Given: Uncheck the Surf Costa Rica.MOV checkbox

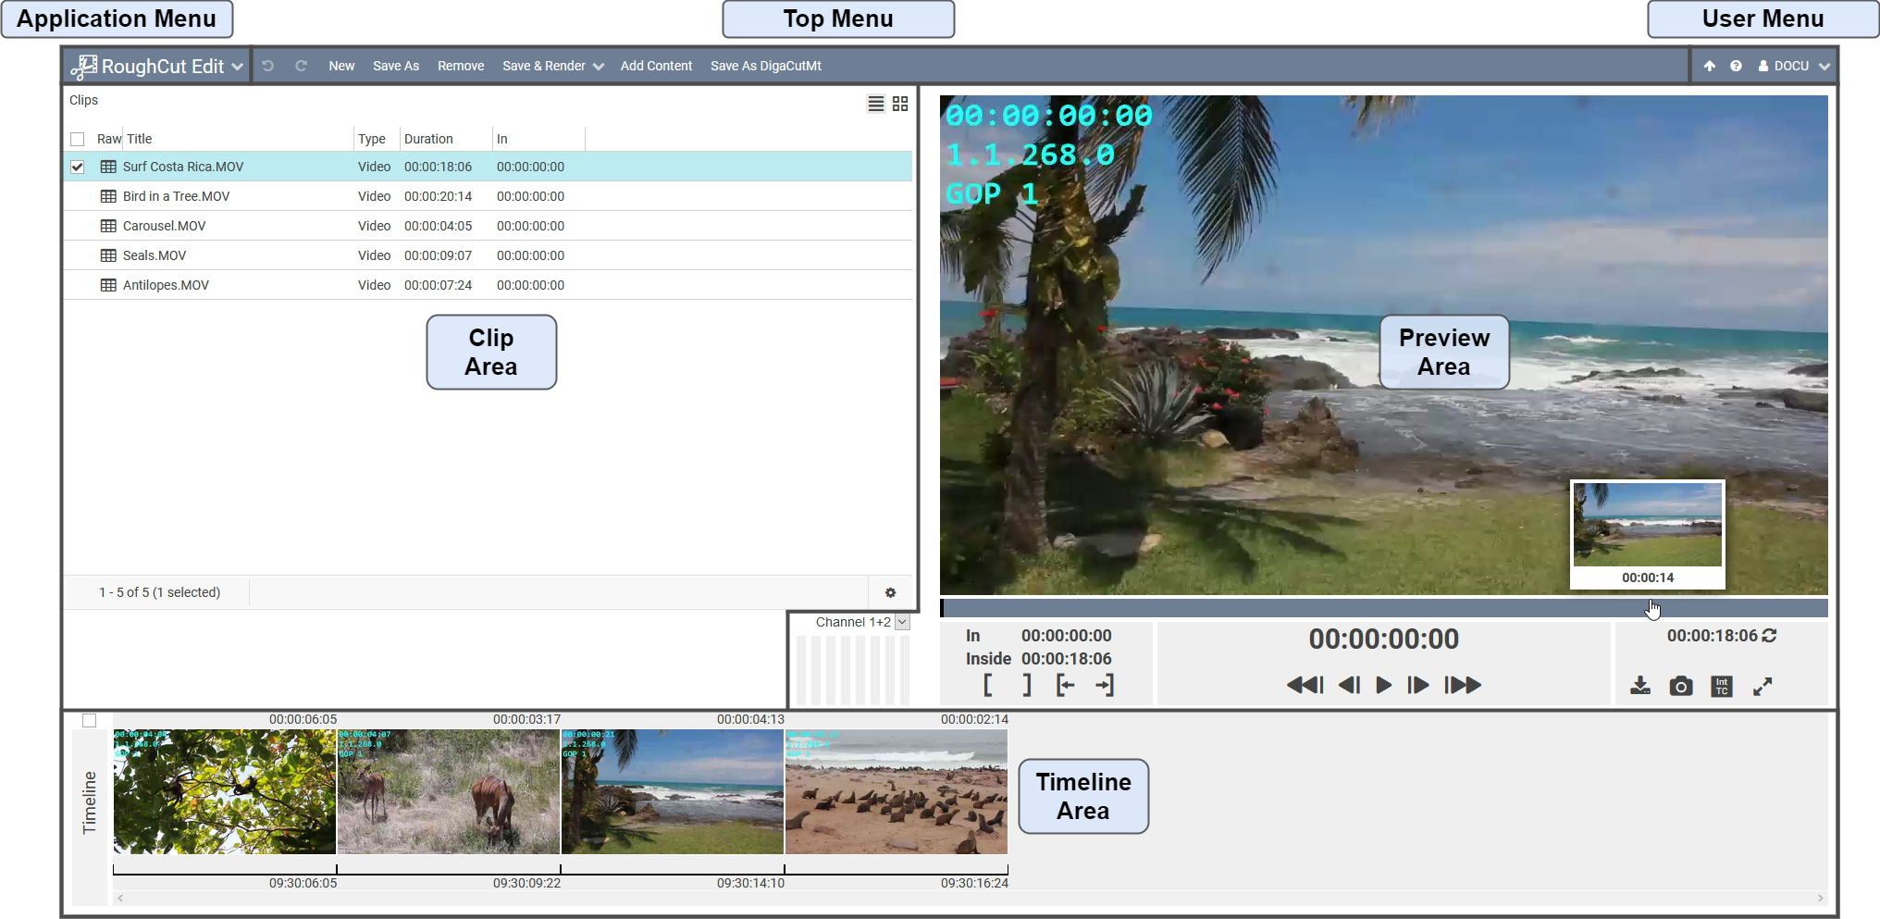Looking at the screenshot, I should [78, 168].
